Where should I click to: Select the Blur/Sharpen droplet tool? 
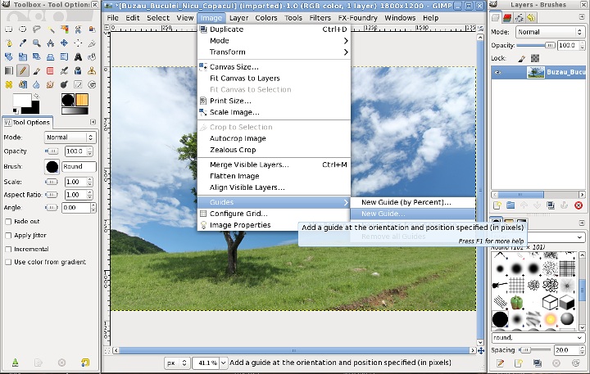[x=37, y=85]
